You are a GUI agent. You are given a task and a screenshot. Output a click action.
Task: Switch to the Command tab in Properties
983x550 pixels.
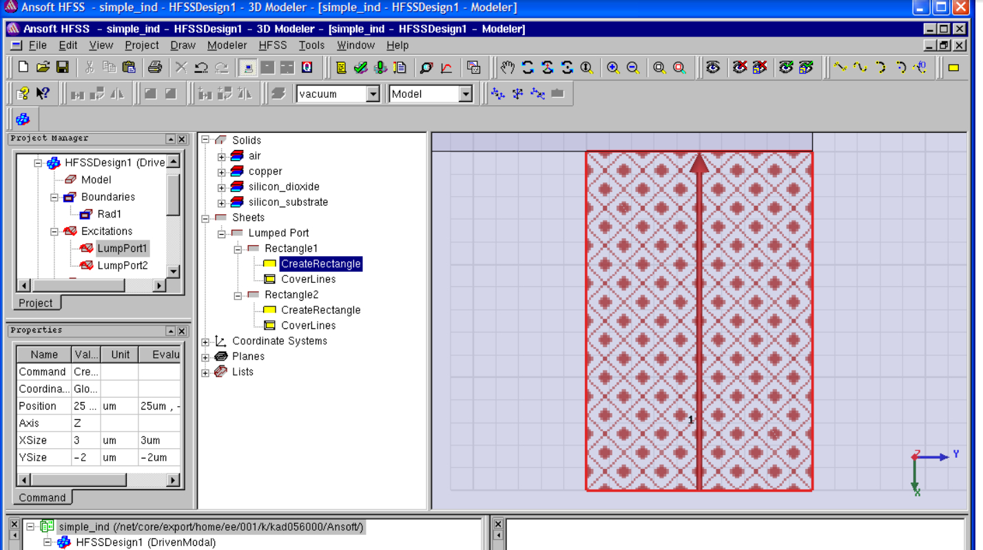pos(43,498)
